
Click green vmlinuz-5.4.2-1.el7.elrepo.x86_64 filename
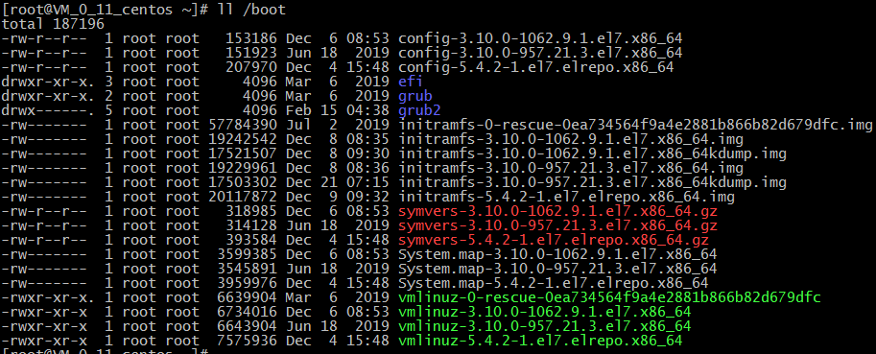point(541,341)
